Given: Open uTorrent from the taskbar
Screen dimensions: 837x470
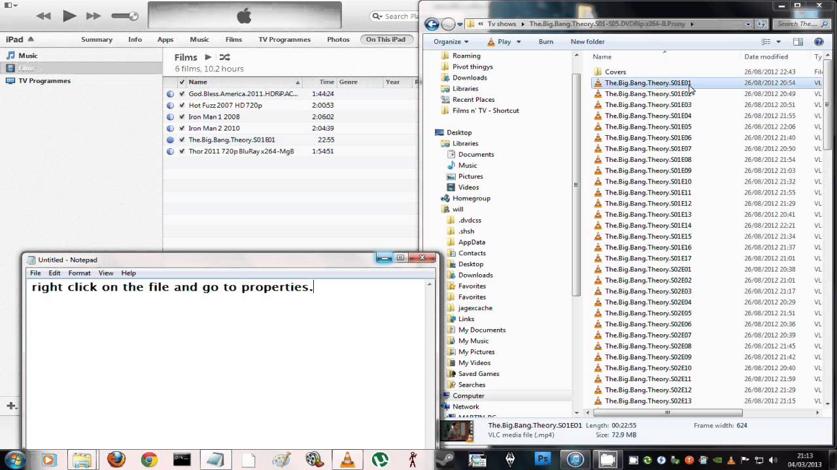Looking at the screenshot, I should click(380, 460).
